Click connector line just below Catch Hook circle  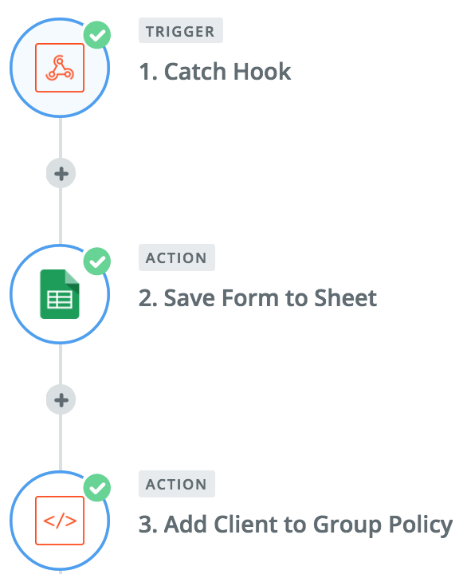click(61, 139)
